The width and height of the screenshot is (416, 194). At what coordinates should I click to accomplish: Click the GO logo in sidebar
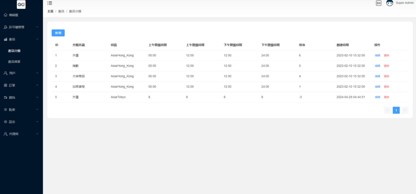coord(21,4)
